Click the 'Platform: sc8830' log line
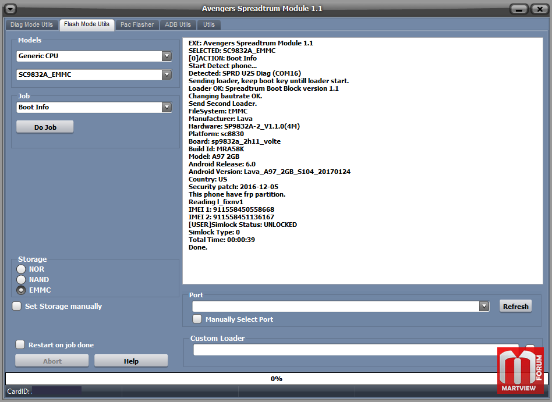 click(216, 134)
